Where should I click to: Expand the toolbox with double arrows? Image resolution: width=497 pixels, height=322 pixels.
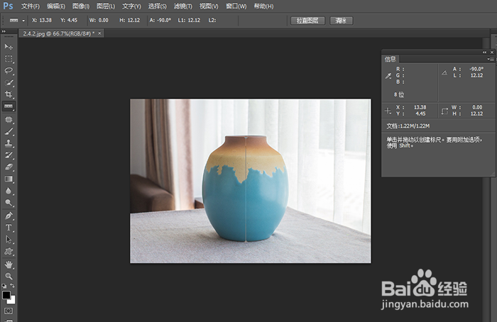[x=4, y=31]
